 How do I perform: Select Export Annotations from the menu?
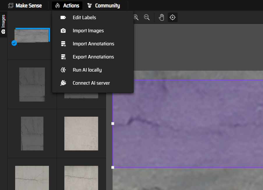[x=93, y=57]
